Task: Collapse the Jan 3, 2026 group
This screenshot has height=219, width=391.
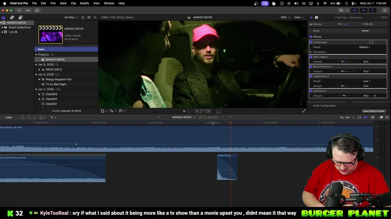Action: point(36,89)
